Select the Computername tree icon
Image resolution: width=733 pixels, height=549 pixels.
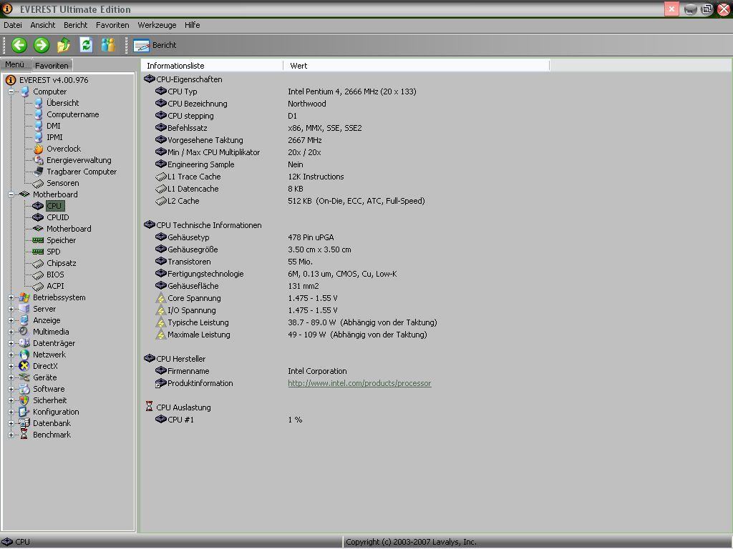pyautogui.click(x=39, y=115)
